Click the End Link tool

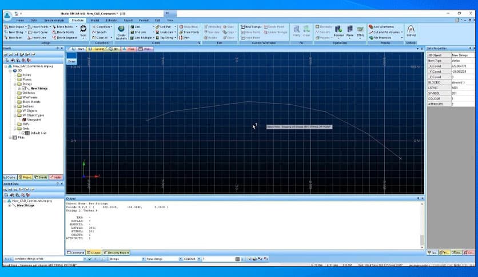(x=138, y=32)
